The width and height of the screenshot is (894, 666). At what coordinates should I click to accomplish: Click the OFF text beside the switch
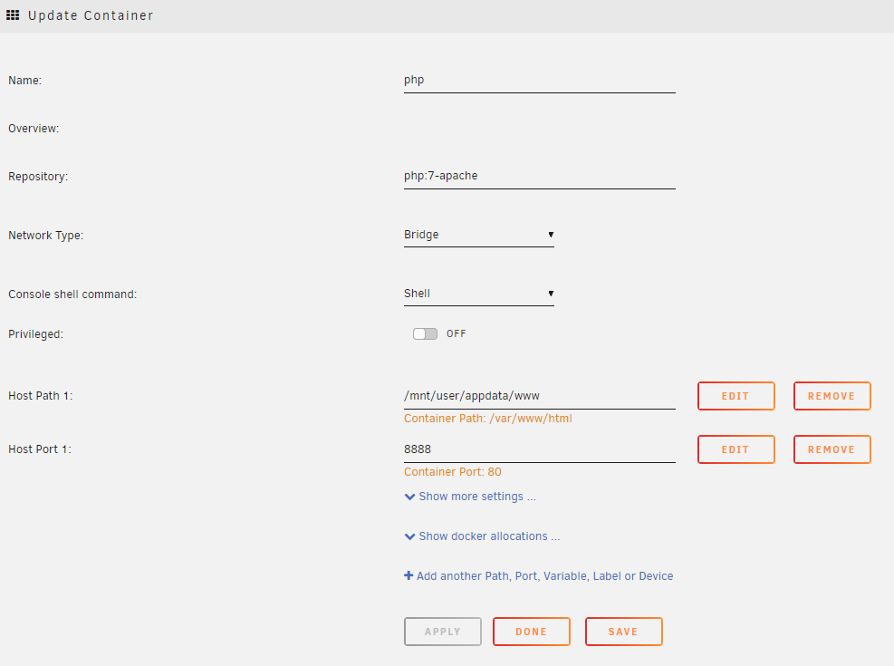[x=457, y=333]
